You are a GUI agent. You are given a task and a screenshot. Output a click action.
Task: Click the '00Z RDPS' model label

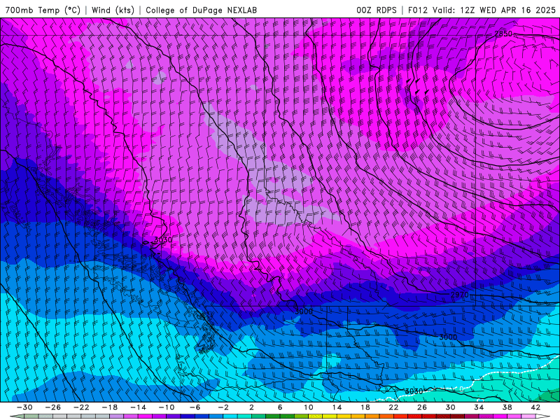point(377,10)
